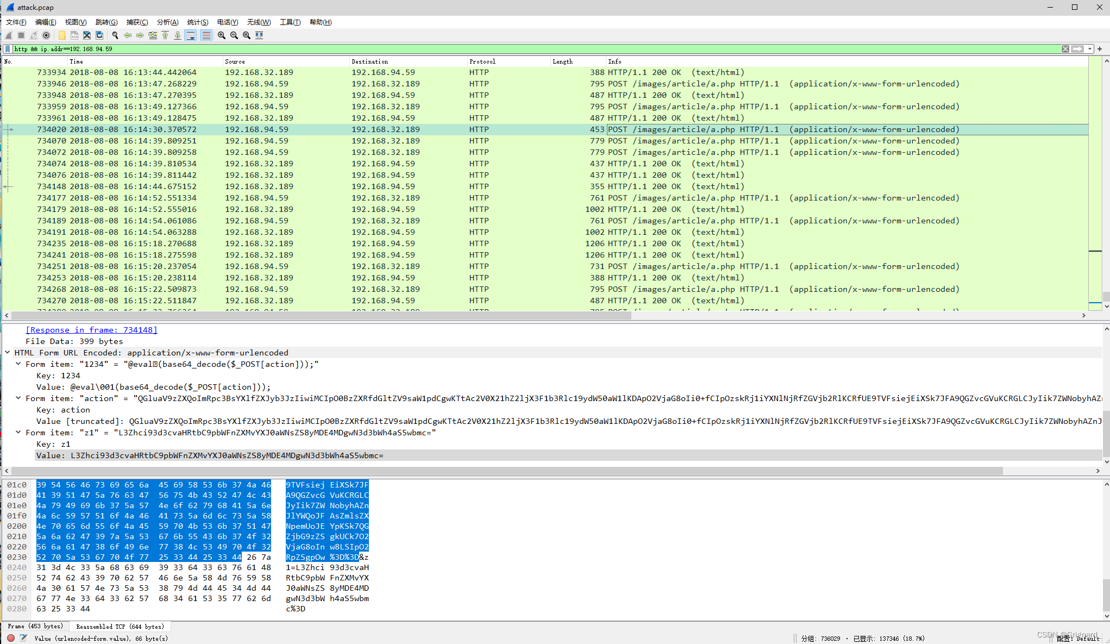Sort by the Length column header
The height and width of the screenshot is (644, 1110).
(578, 61)
